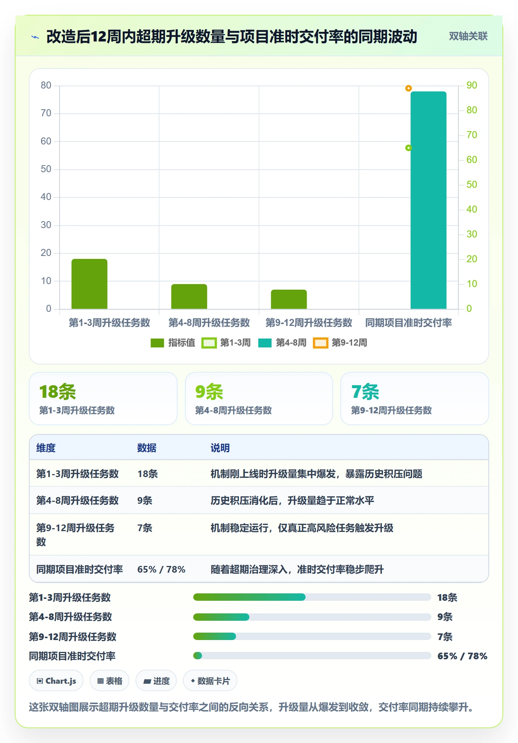Click the 9条 value in the table
Image resolution: width=518 pixels, height=743 pixels.
[145, 501]
